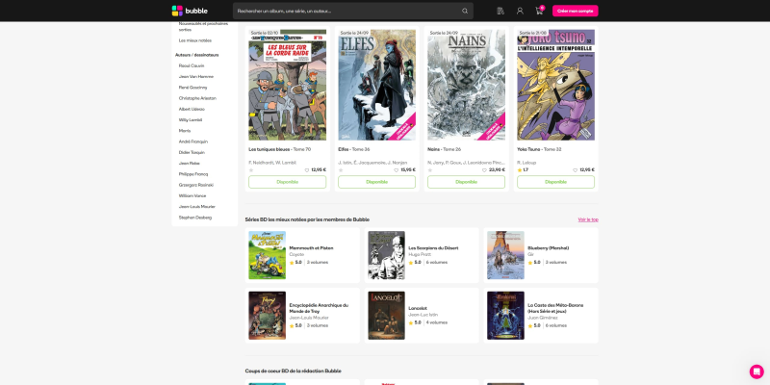This screenshot has height=385, width=770.
Task: Select author Christophe Arleston in sidebar
Action: [197, 98]
